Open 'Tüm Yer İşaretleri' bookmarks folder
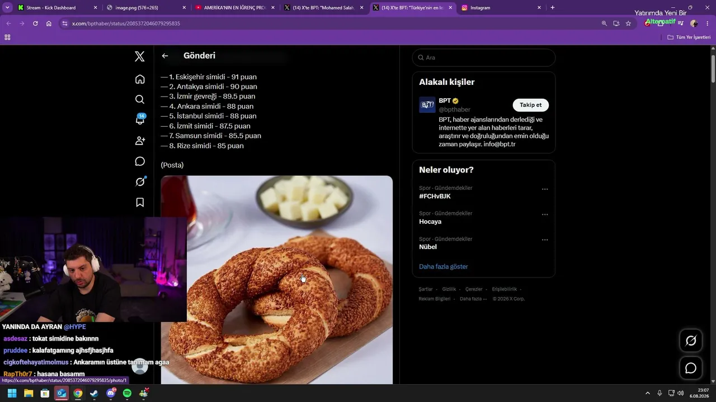The image size is (716, 402). click(689, 37)
